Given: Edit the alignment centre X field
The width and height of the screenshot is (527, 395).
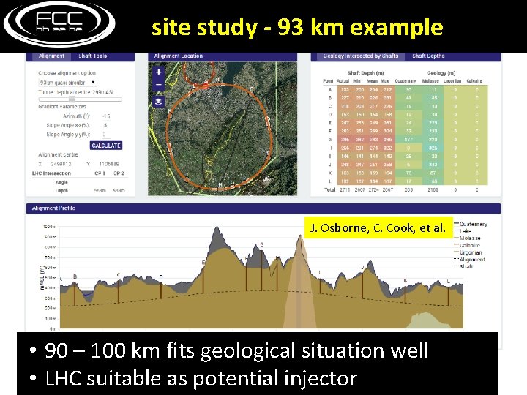Looking at the screenshot, I should pyautogui.click(x=61, y=164).
